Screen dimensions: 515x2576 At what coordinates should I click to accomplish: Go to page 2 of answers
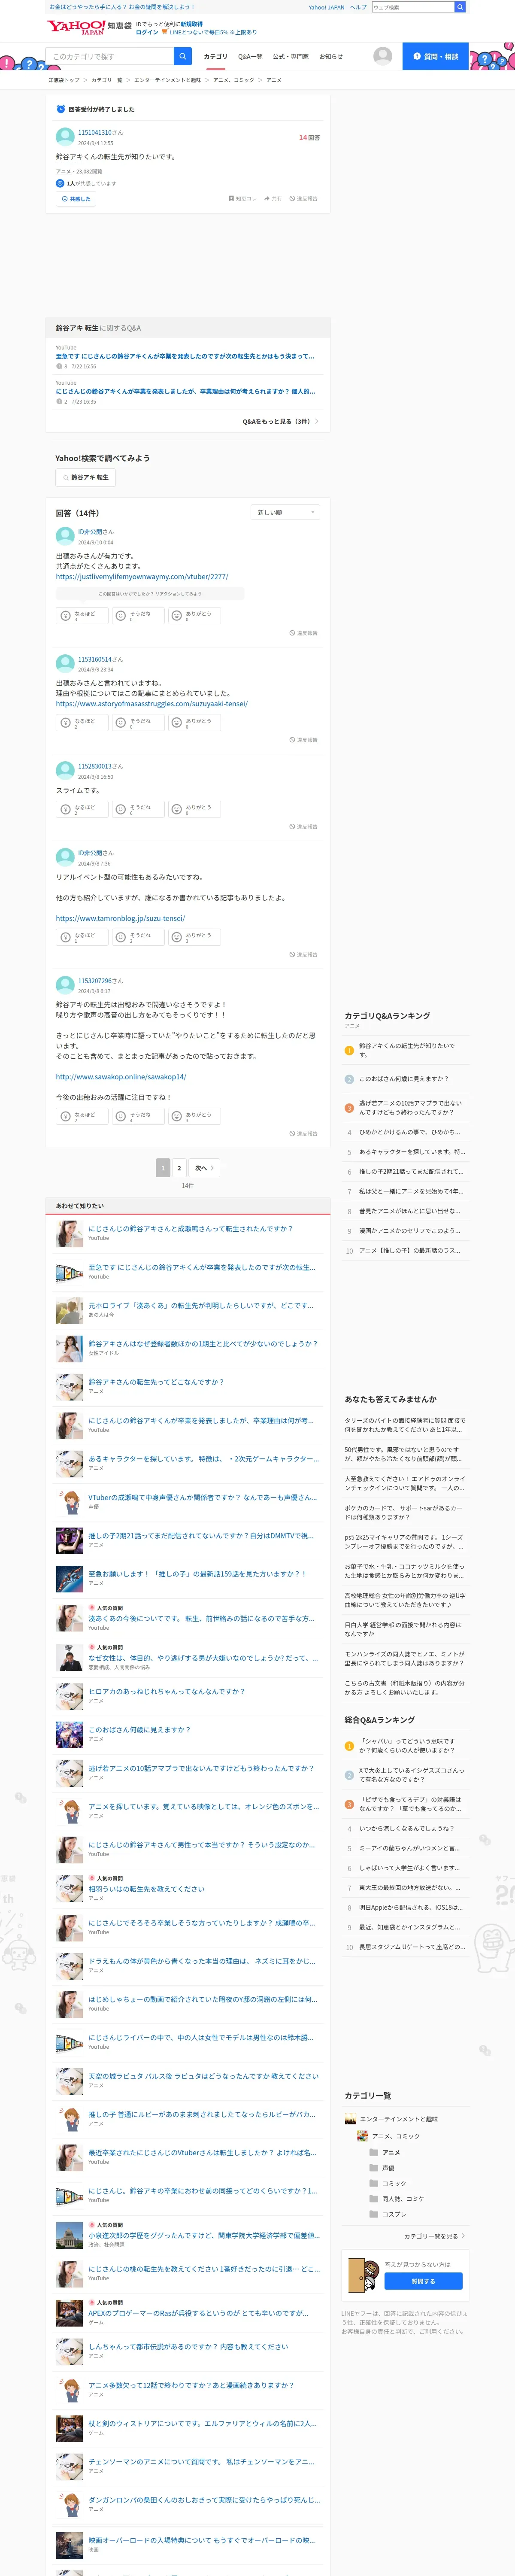pyautogui.click(x=179, y=1168)
